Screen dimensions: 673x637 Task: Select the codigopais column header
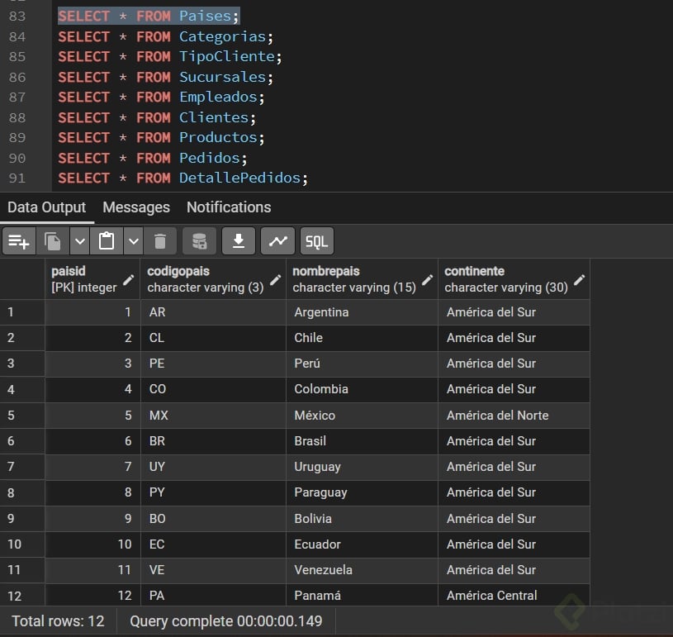tap(213, 279)
